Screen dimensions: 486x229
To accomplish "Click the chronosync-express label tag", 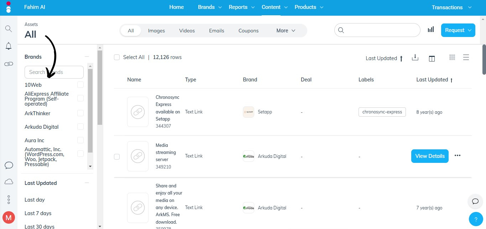I will [x=382, y=112].
